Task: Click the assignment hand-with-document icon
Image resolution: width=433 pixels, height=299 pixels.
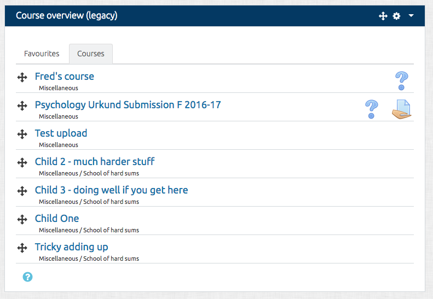Action: pos(401,109)
